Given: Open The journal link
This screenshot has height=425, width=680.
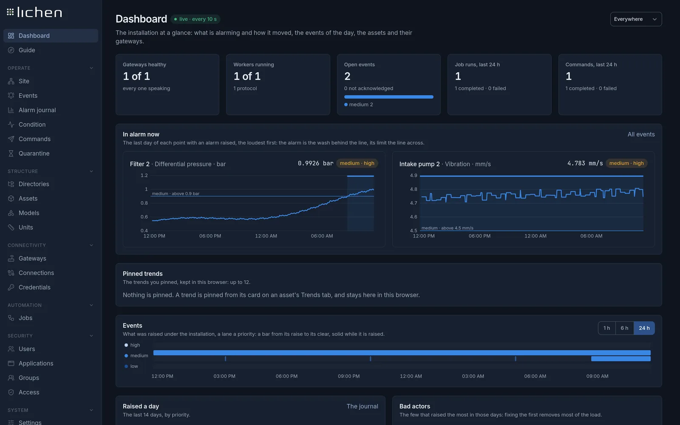Looking at the screenshot, I should coord(362,406).
